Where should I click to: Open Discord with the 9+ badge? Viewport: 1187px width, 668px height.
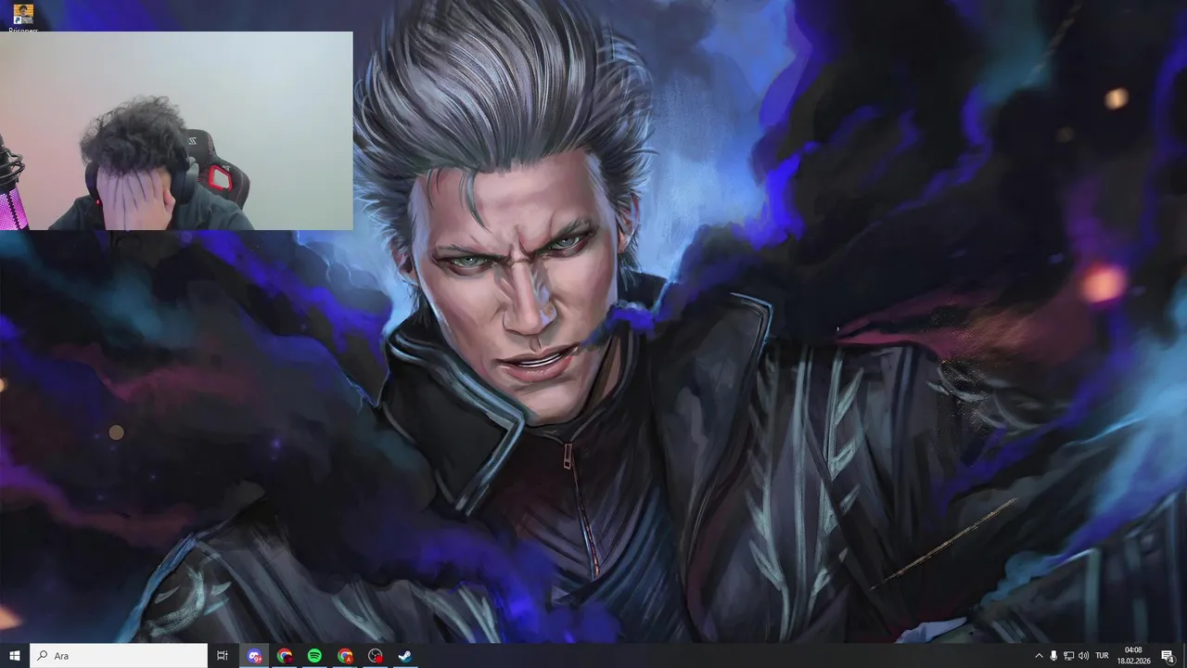pyautogui.click(x=254, y=656)
